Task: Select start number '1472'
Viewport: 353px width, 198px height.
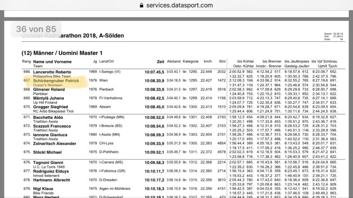Action: 222,80
